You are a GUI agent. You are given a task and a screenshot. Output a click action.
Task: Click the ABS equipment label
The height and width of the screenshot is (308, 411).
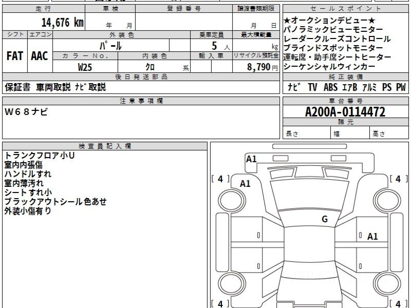pyautogui.click(x=331, y=88)
